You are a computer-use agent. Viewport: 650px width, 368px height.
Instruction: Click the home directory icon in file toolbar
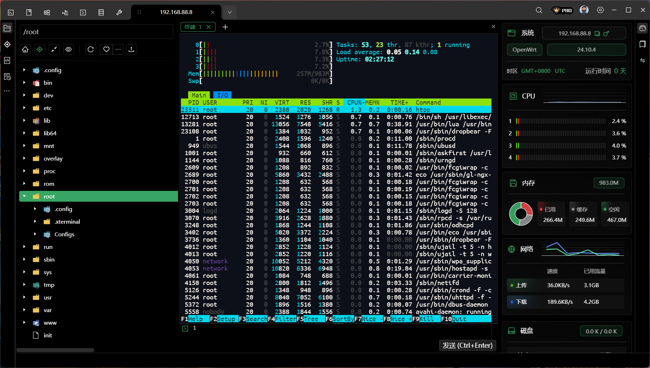[25, 49]
